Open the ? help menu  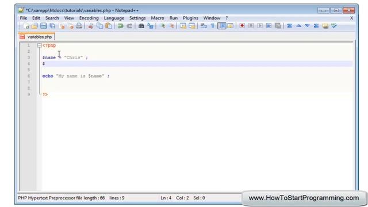pos(227,18)
